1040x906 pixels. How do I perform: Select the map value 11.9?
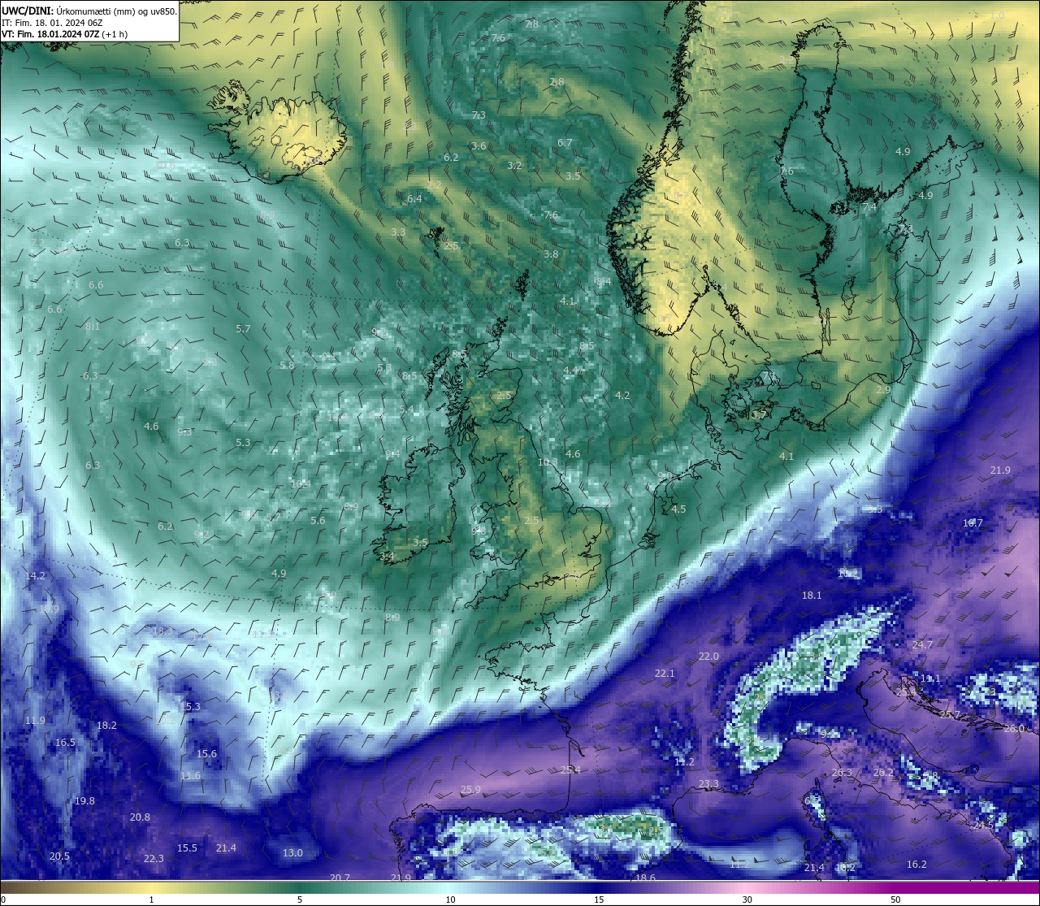35,720
